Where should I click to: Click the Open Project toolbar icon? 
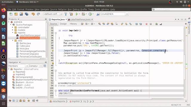21,14
